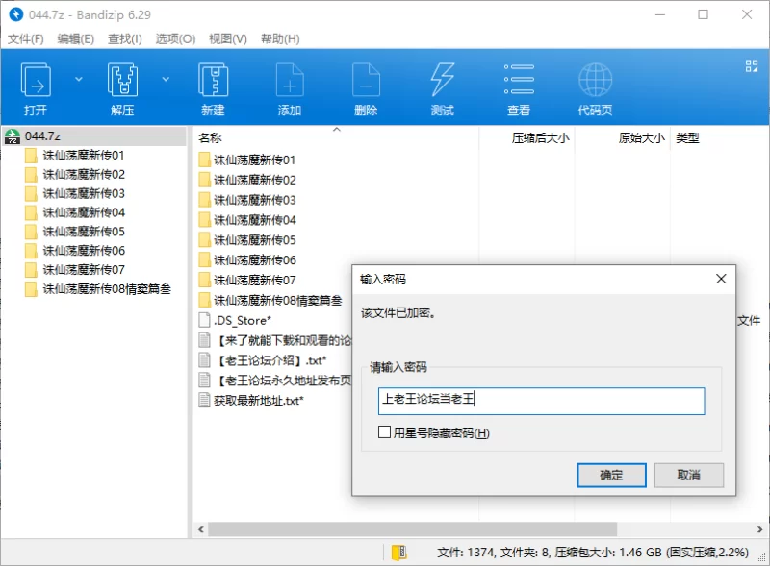770x566 pixels.
Task: Select 诛仙荡魔新传04 in the left tree
Action: (84, 213)
